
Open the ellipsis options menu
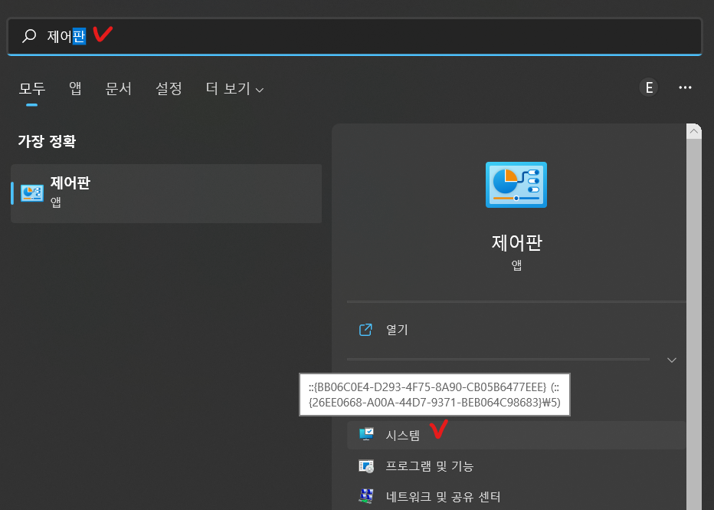pos(685,87)
